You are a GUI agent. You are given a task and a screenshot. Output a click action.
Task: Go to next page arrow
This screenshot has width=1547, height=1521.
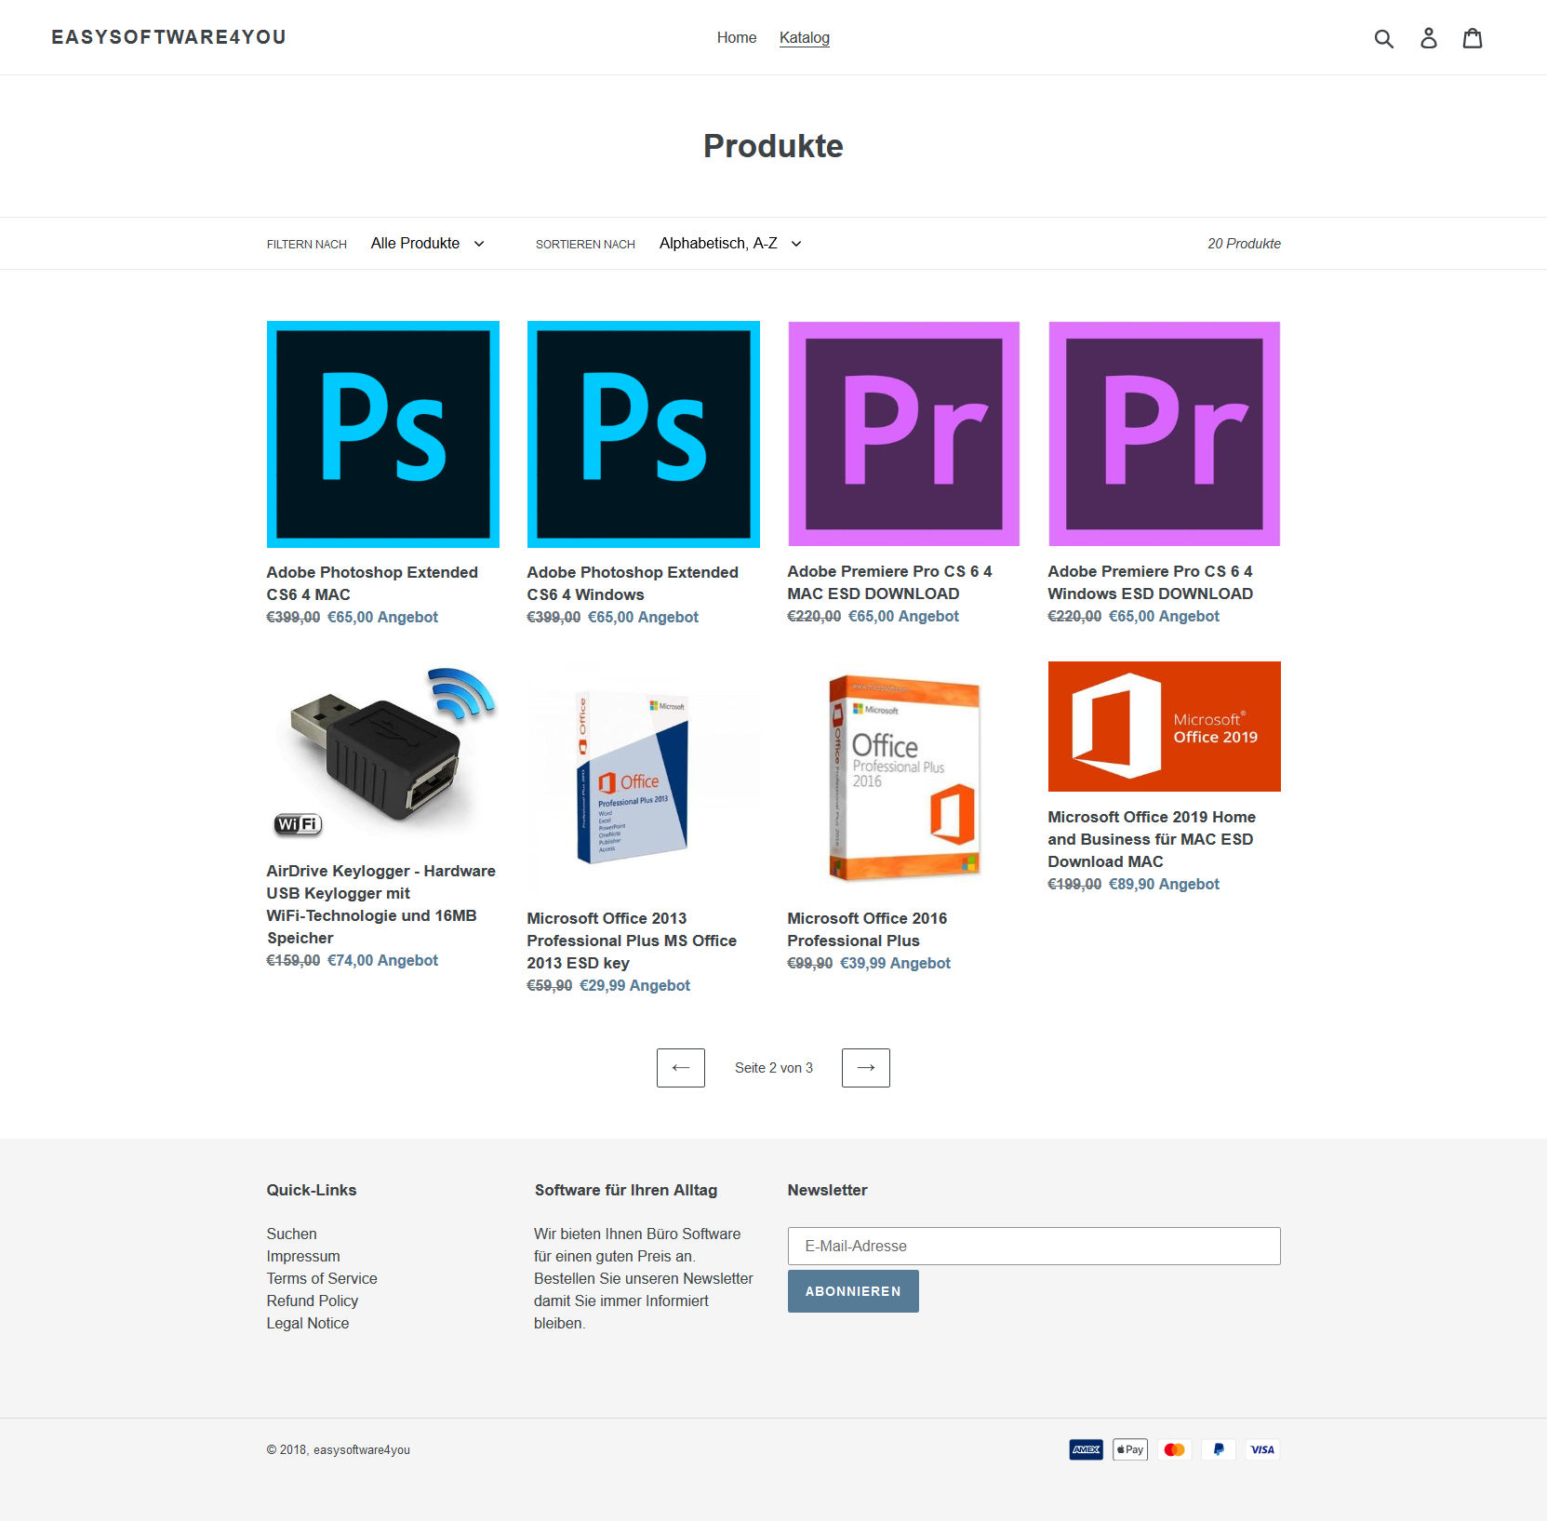pos(866,1068)
